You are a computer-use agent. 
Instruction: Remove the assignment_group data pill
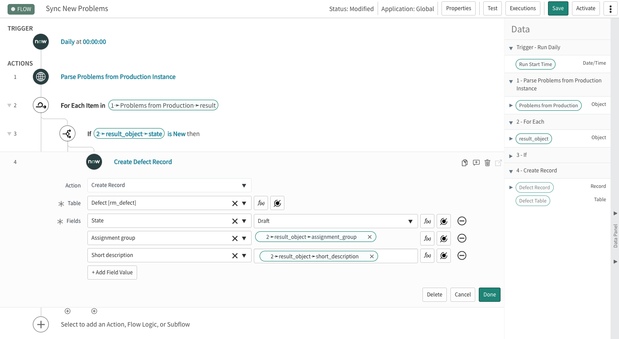[x=370, y=237]
